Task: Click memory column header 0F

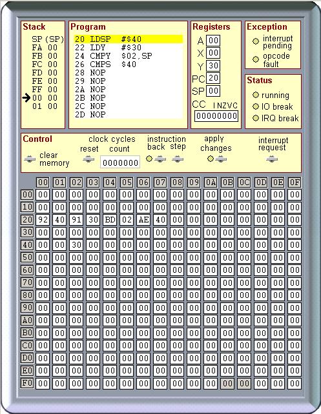Action: [295, 182]
